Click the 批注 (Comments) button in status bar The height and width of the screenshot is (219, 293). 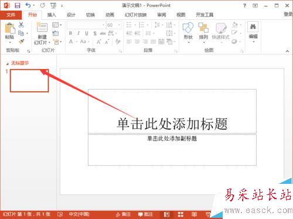tap(145, 214)
